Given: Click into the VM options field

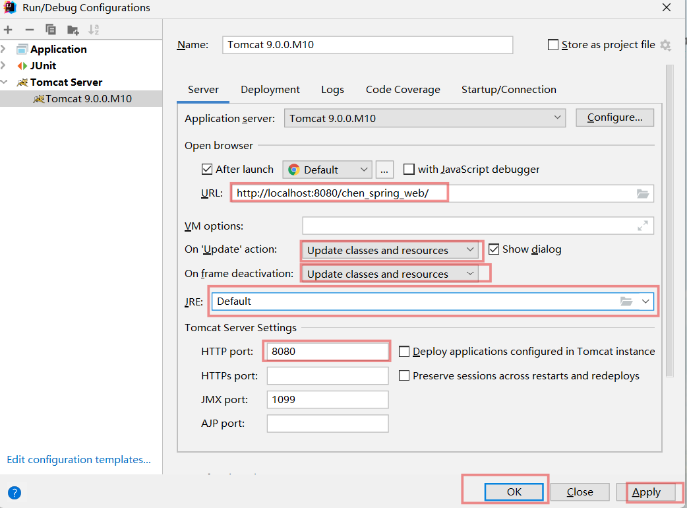Looking at the screenshot, I should pos(478,226).
